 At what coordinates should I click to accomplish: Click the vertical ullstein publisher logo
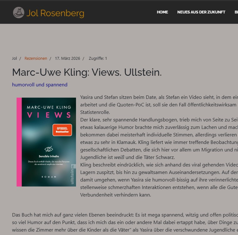point(73,175)
